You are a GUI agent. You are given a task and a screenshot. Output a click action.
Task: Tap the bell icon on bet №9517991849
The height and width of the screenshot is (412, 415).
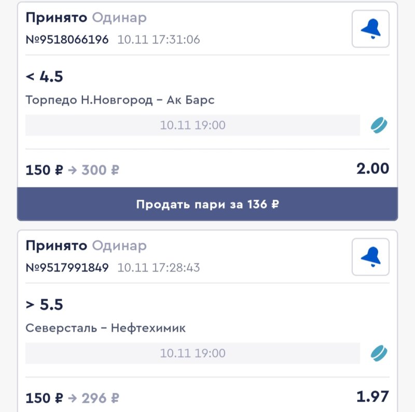pos(370,257)
